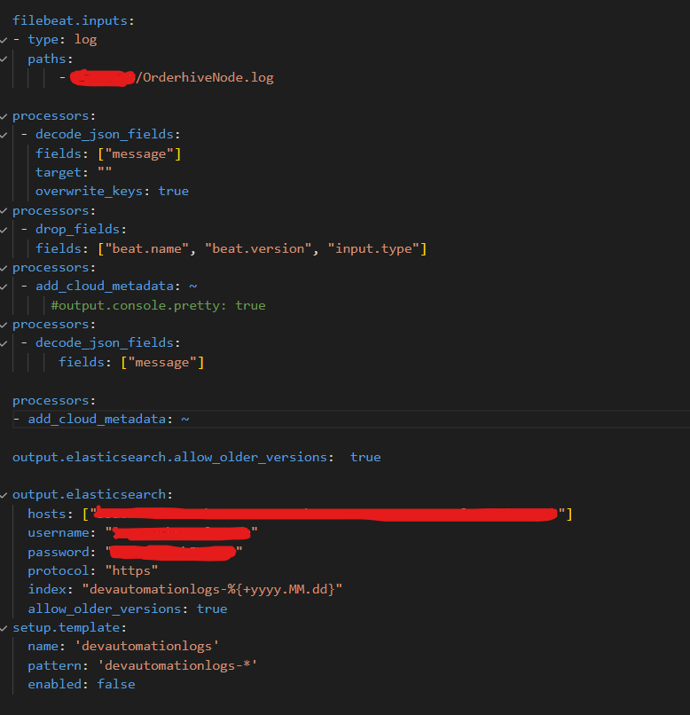Viewport: 690px width, 715px height.
Task: Fold 'add_cloud_metadata' line above the console.pretty comment
Action: coord(4,287)
